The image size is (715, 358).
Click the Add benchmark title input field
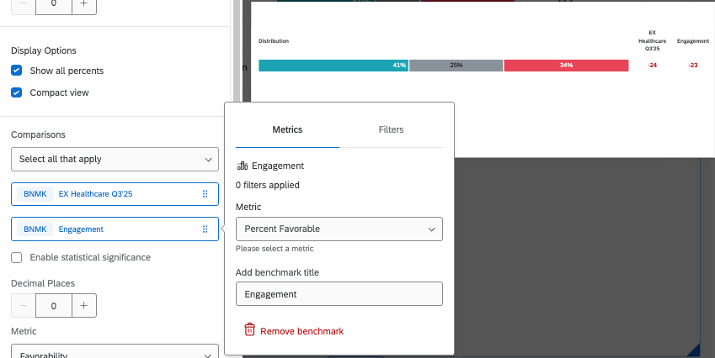339,294
